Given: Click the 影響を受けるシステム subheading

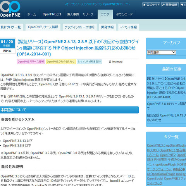Looking at the screenshot, I should point(18,119).
